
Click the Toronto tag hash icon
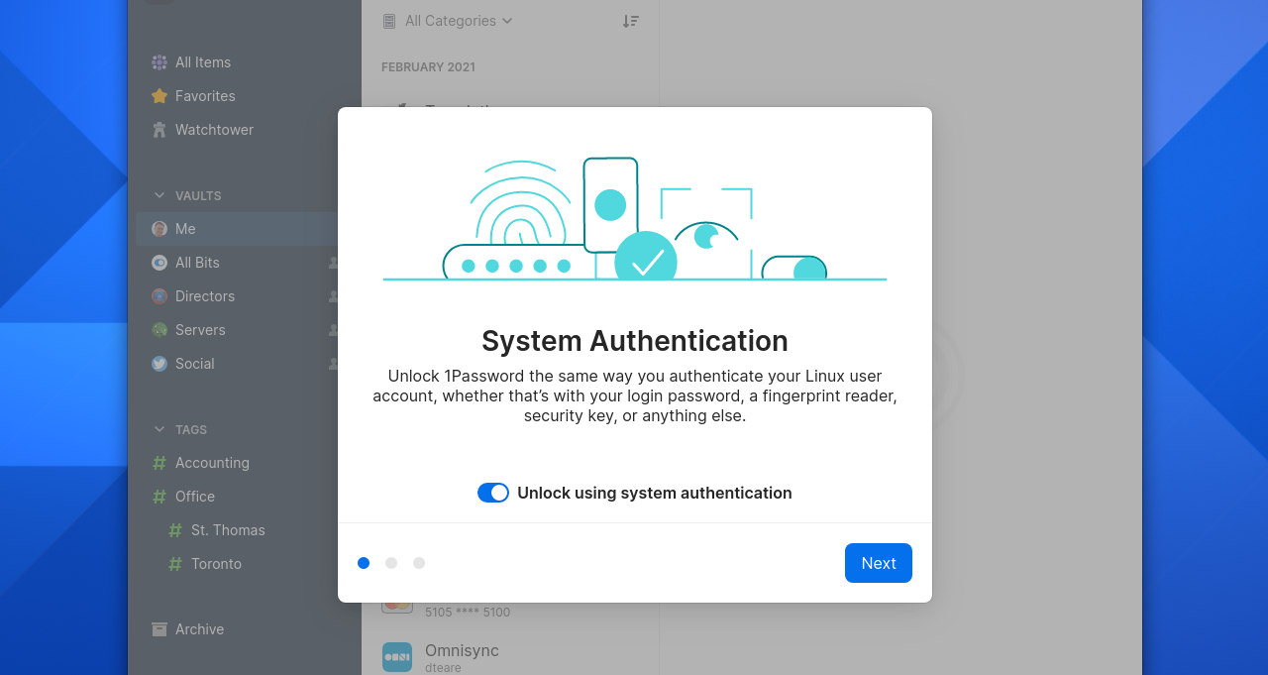tap(175, 564)
